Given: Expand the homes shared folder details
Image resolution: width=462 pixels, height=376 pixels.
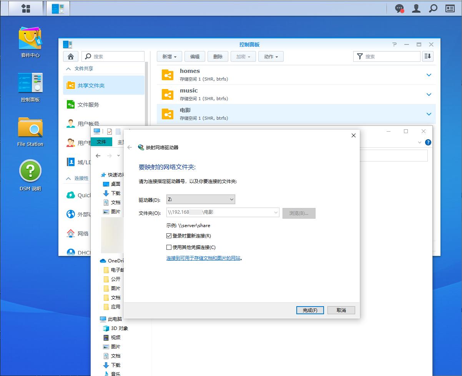Looking at the screenshot, I should pos(429,75).
